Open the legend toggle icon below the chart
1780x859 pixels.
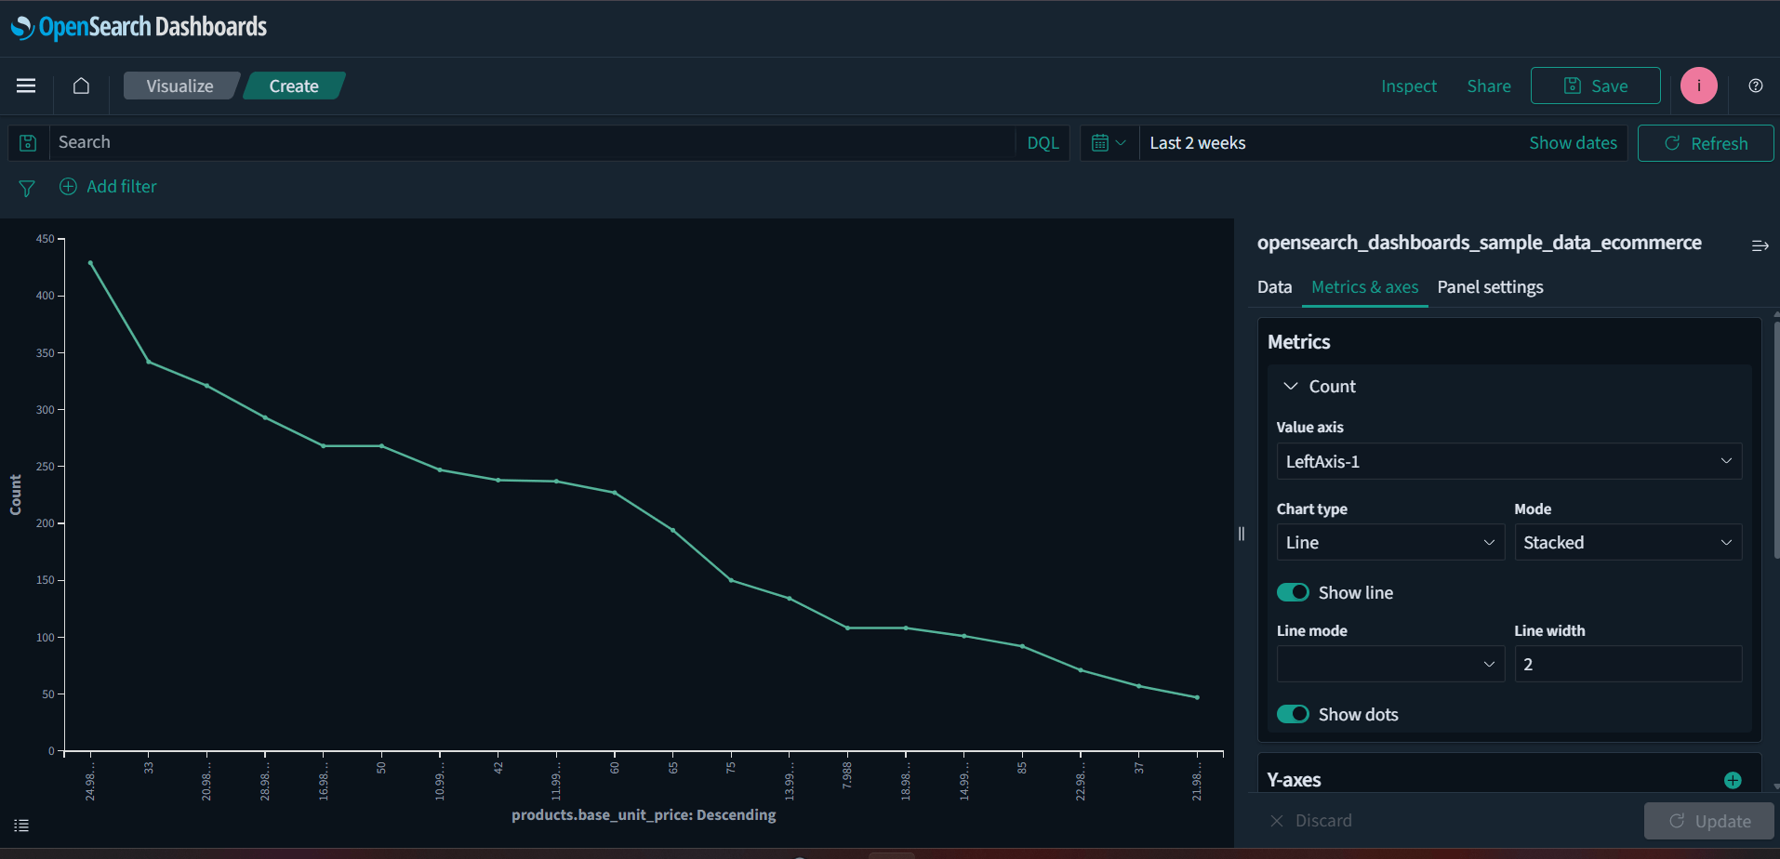(20, 825)
